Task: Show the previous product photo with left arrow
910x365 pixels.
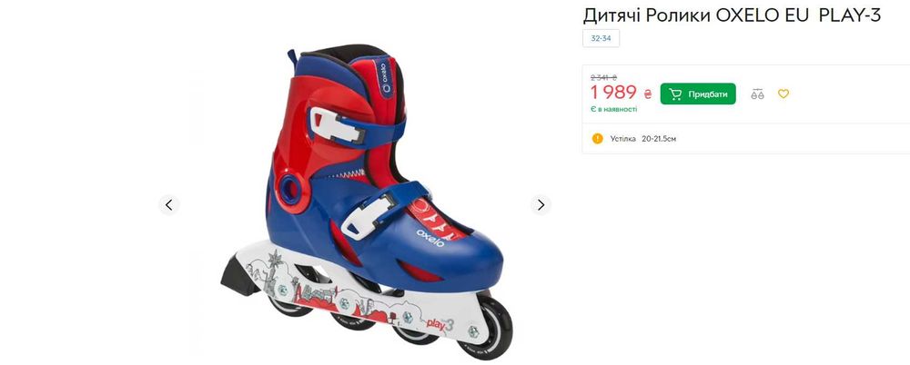Action: pos(169,204)
